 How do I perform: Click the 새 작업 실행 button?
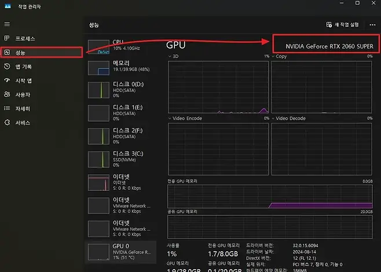[x=342, y=24]
